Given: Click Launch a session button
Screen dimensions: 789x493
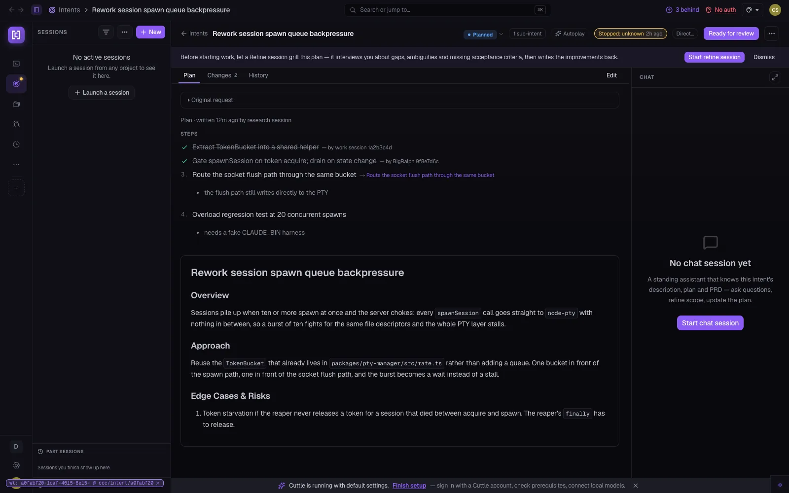Looking at the screenshot, I should point(102,93).
